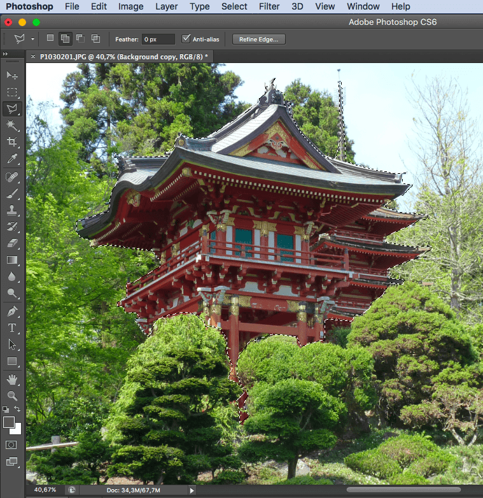Select the Move tool
Viewport: 483px width, 498px height.
coord(12,76)
